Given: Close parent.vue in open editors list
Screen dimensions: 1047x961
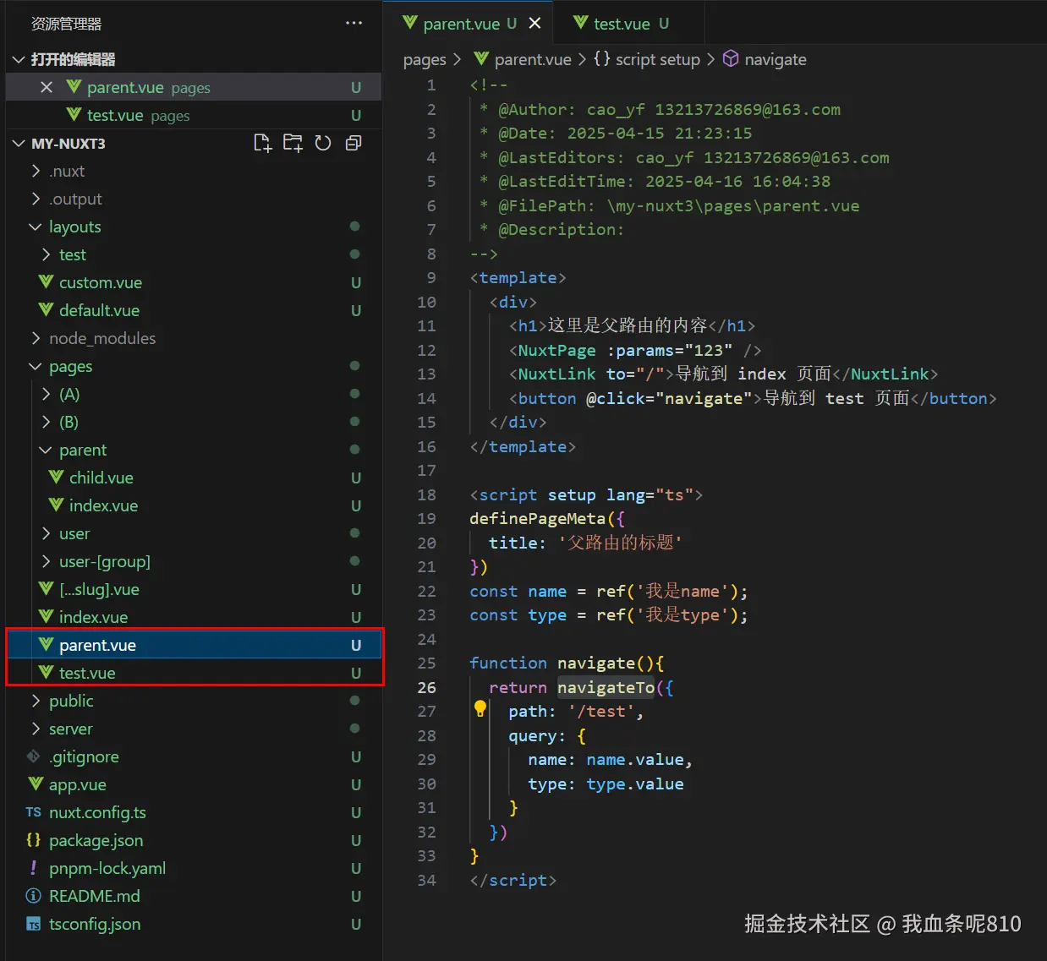Looking at the screenshot, I should pos(47,87).
